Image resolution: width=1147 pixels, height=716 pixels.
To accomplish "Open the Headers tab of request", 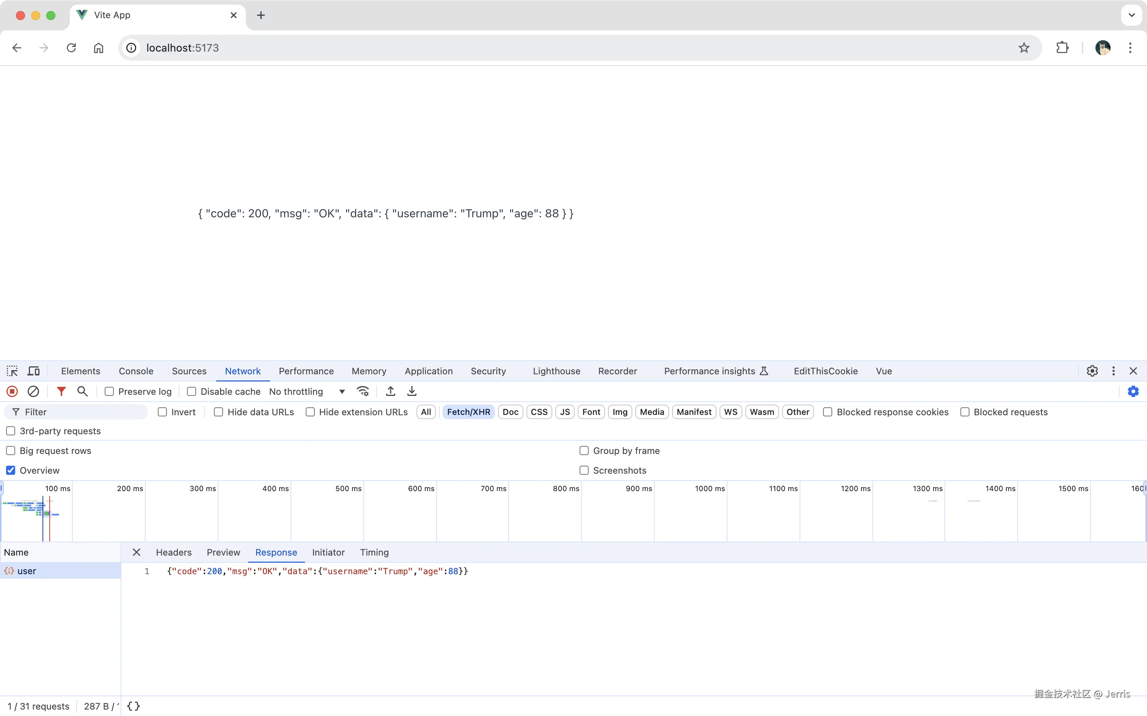I will (x=173, y=552).
